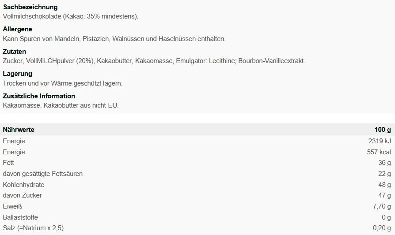This screenshot has width=395, height=235.
Task: Click the Kakaomasse origin note
Action: coord(61,105)
